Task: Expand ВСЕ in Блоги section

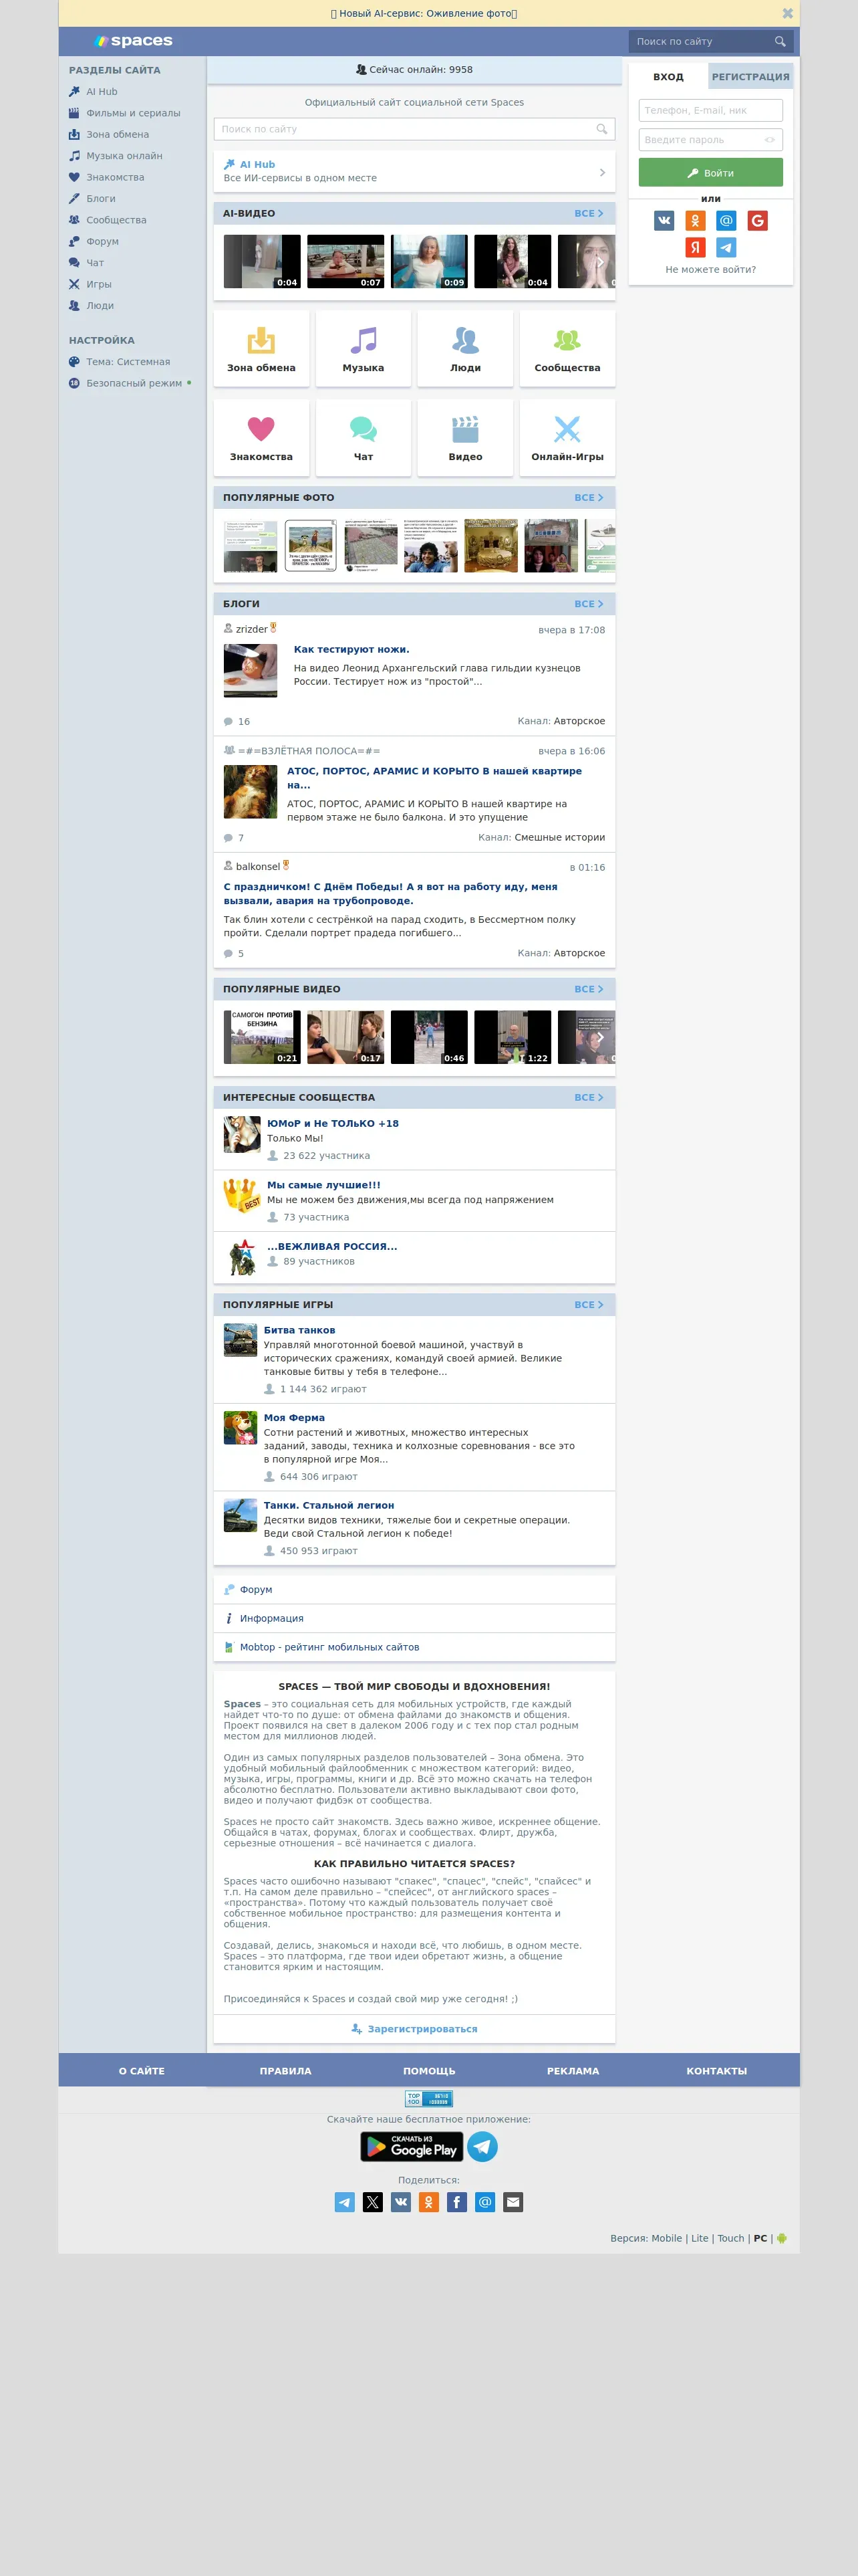Action: tap(588, 604)
